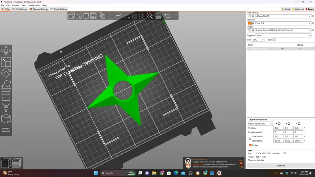Select the Cut tool in left toolbar
315x177 pixels.
[x=6, y=96]
